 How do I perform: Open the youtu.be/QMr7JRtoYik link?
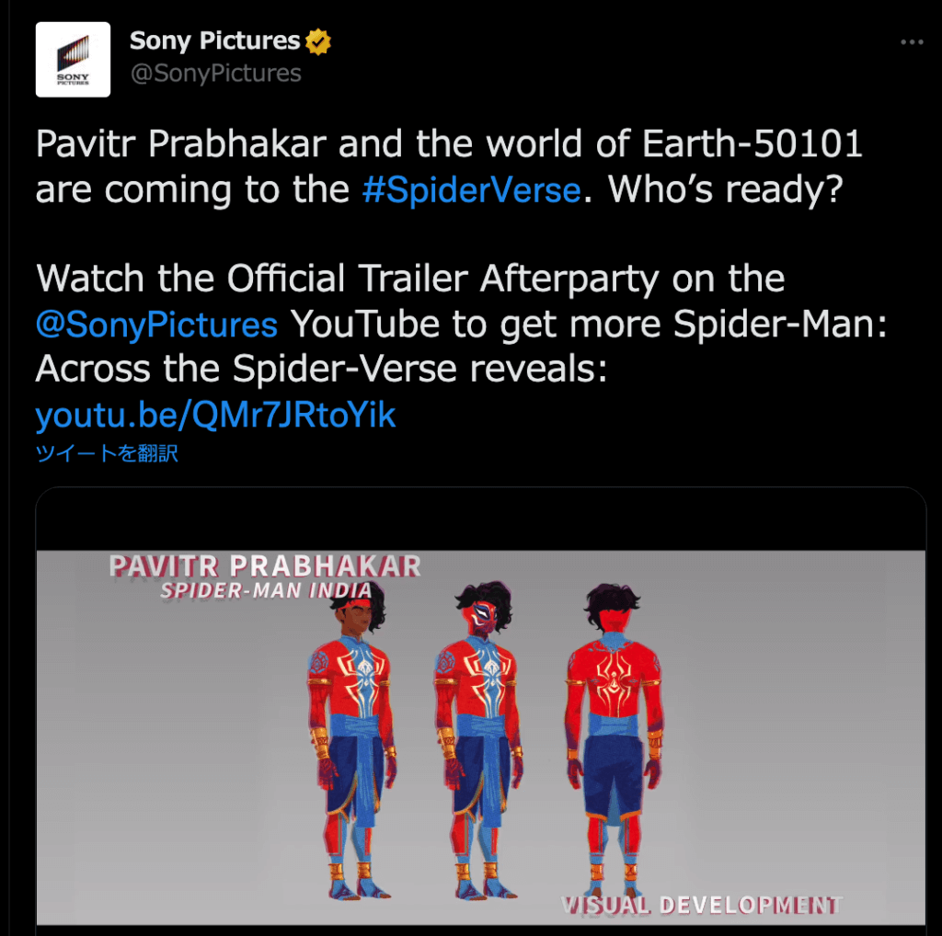215,415
